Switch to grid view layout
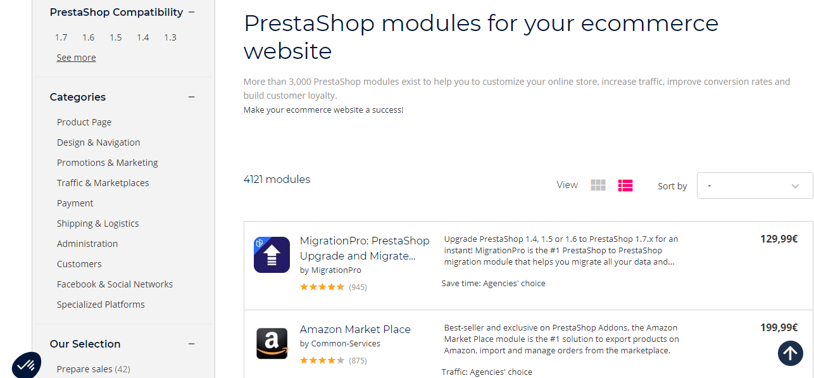Viewport: 814px width, 378px height. 598,185
